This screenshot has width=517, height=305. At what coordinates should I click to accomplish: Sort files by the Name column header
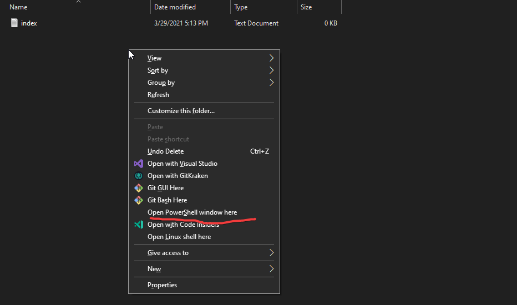tap(18, 7)
